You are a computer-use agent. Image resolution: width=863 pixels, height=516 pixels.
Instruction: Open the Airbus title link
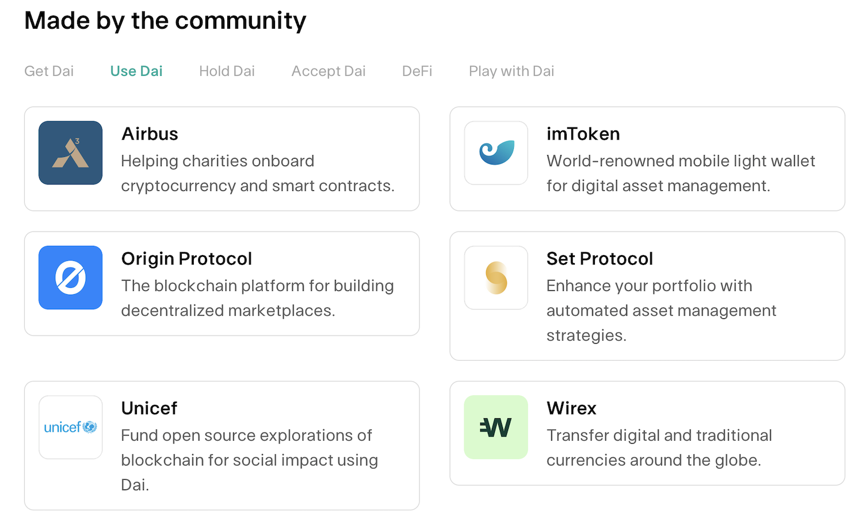click(150, 134)
